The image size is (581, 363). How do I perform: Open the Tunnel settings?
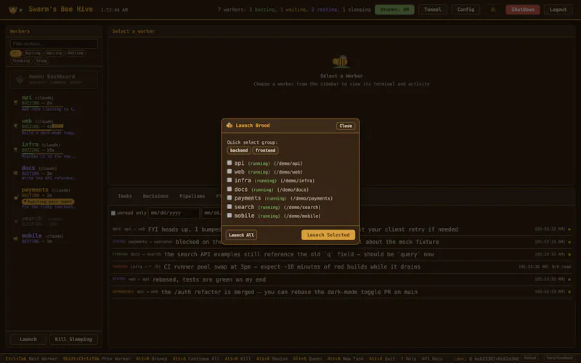click(432, 9)
